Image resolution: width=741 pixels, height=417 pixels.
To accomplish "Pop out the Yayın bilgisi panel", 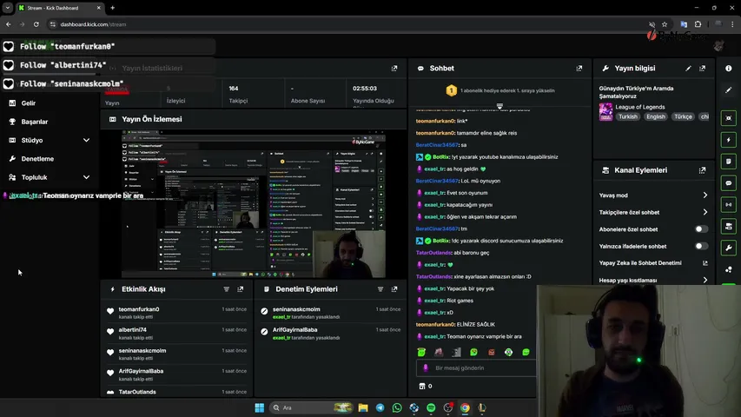I will [702, 69].
